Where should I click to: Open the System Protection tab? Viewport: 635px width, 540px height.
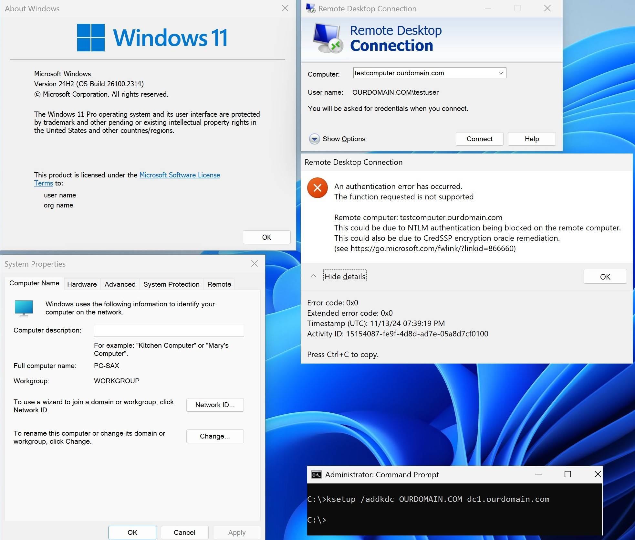click(171, 284)
